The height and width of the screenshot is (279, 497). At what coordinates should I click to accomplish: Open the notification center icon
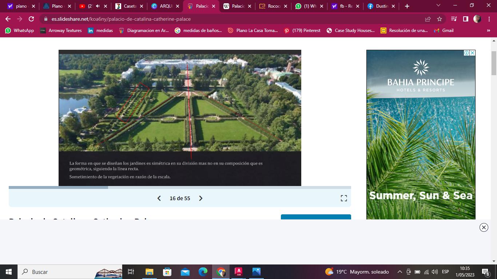(x=485, y=272)
